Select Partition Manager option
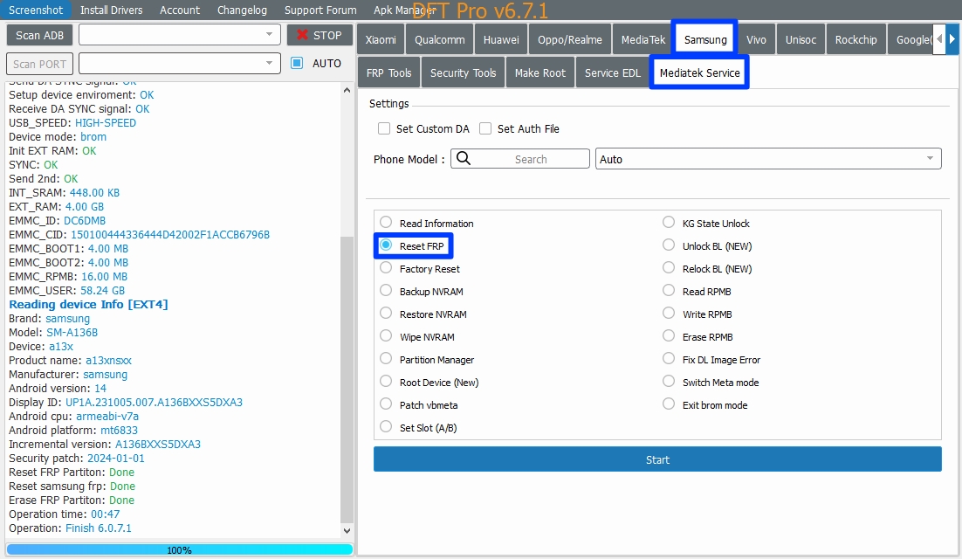 click(386, 358)
